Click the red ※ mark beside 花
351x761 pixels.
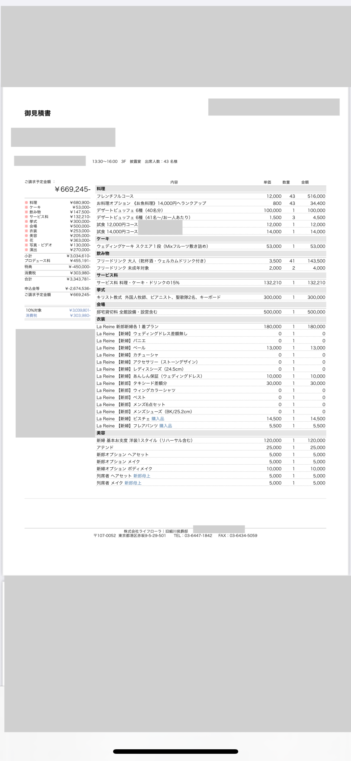[x=26, y=240]
